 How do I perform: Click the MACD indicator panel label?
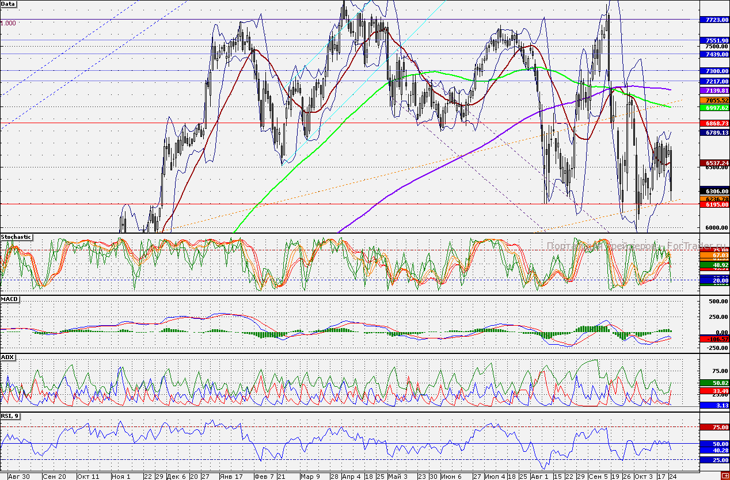(x=9, y=299)
